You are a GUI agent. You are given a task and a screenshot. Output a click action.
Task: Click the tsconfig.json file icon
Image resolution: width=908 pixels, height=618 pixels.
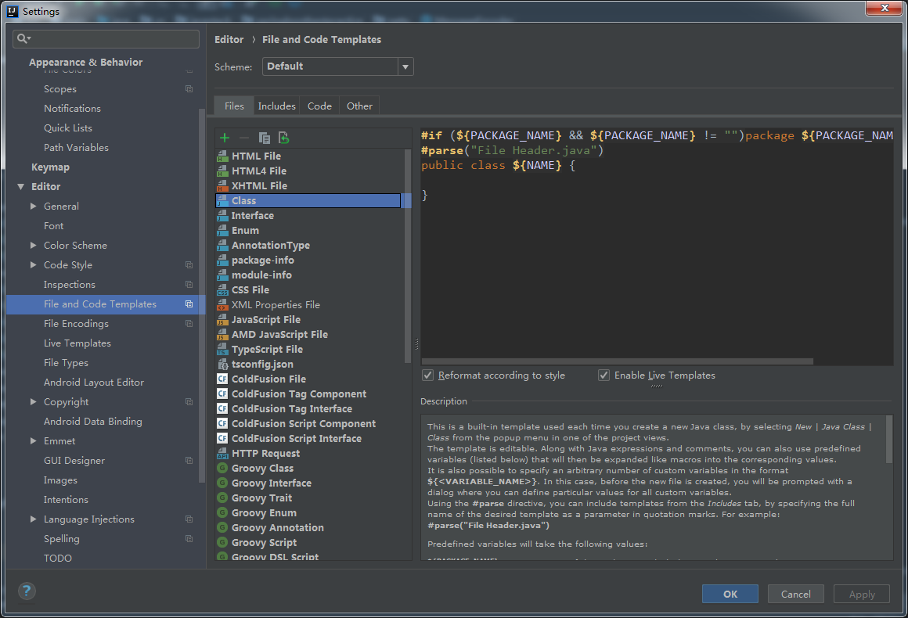222,365
